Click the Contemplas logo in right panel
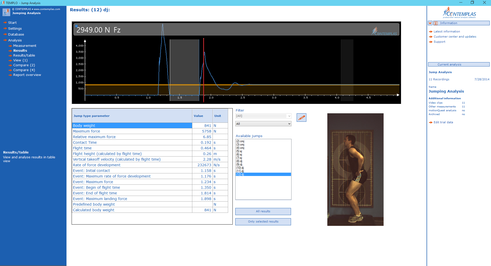The width and height of the screenshot is (491, 266). coord(459,13)
